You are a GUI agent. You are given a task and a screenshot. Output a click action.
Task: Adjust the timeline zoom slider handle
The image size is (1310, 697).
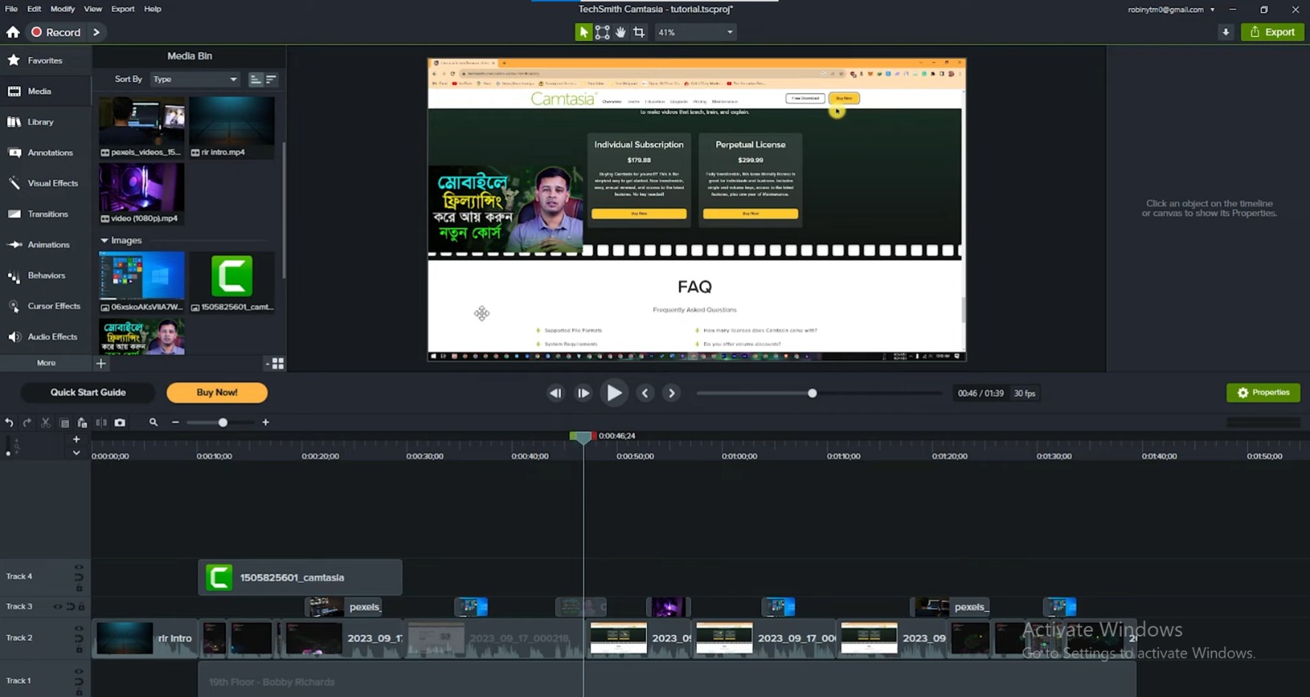[223, 422]
